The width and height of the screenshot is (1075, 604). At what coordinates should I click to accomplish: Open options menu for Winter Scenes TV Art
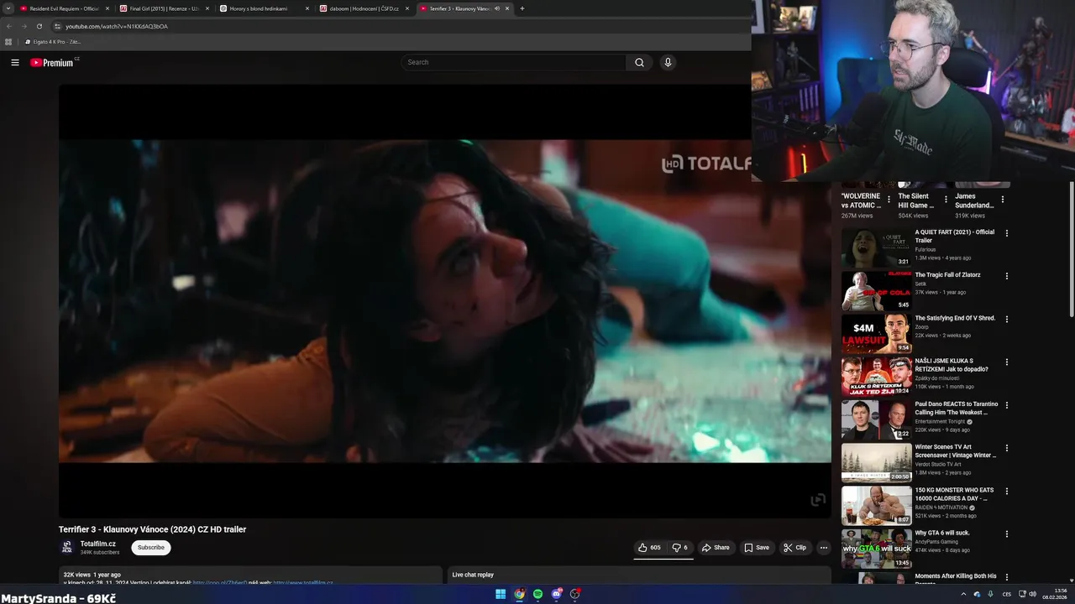point(1007,448)
